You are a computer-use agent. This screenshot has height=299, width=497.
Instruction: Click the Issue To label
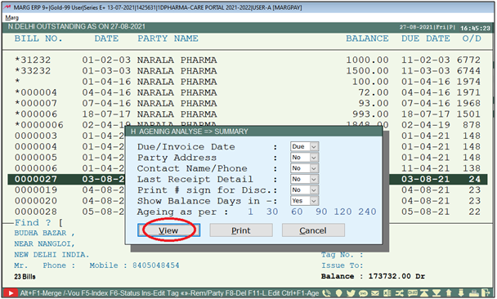[342, 266]
